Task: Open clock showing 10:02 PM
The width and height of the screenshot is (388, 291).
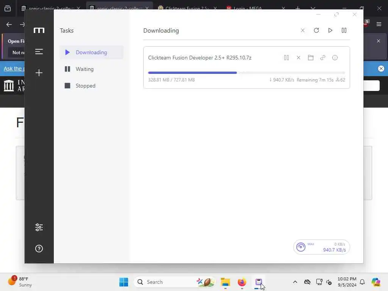Action: pos(347,282)
